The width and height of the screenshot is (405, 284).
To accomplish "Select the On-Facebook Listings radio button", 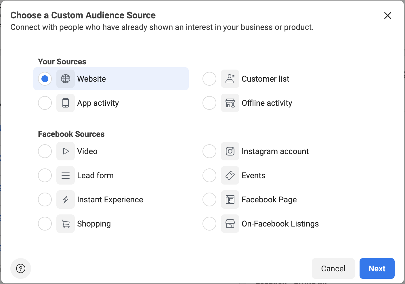I will pyautogui.click(x=209, y=224).
